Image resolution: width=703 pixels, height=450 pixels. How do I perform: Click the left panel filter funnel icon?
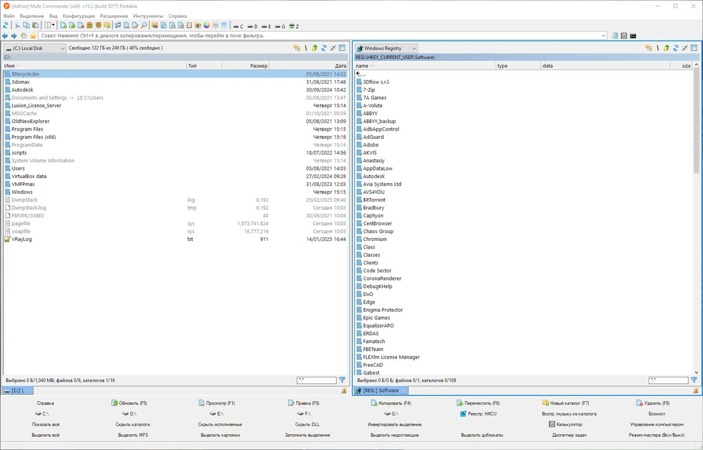point(342,380)
